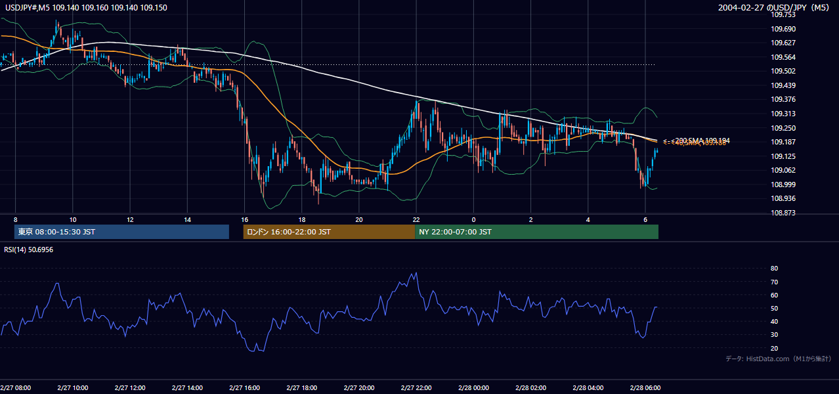Click the 109.502 price axis label
The width and height of the screenshot is (839, 394).
(x=783, y=71)
